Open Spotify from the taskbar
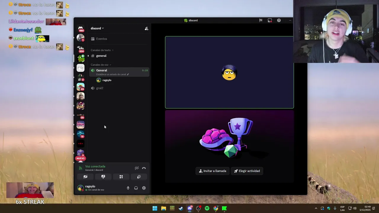 (x=207, y=208)
